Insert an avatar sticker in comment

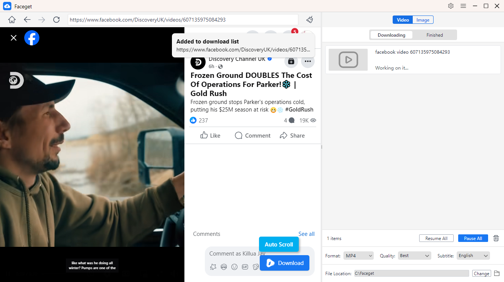(224, 267)
